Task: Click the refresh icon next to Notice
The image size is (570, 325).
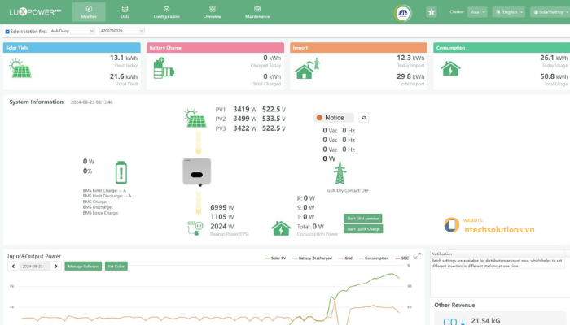Action: tap(364, 118)
